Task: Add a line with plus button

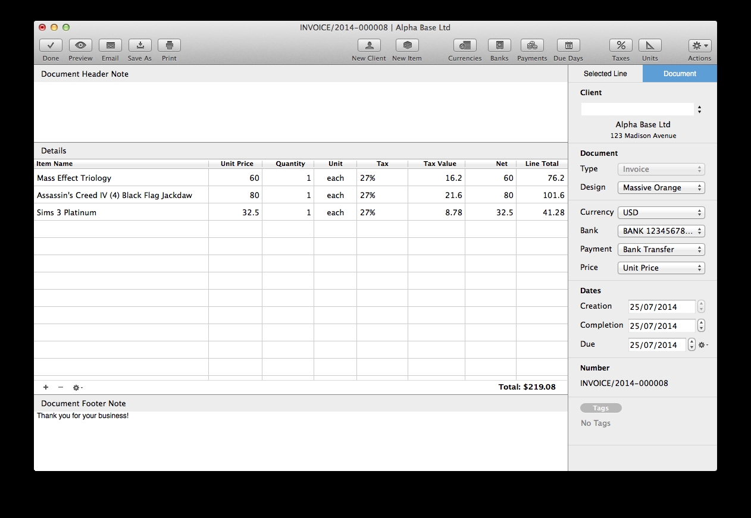Action: click(46, 387)
